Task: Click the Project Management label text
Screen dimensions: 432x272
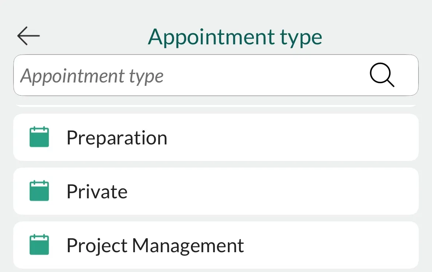Action: click(x=155, y=246)
